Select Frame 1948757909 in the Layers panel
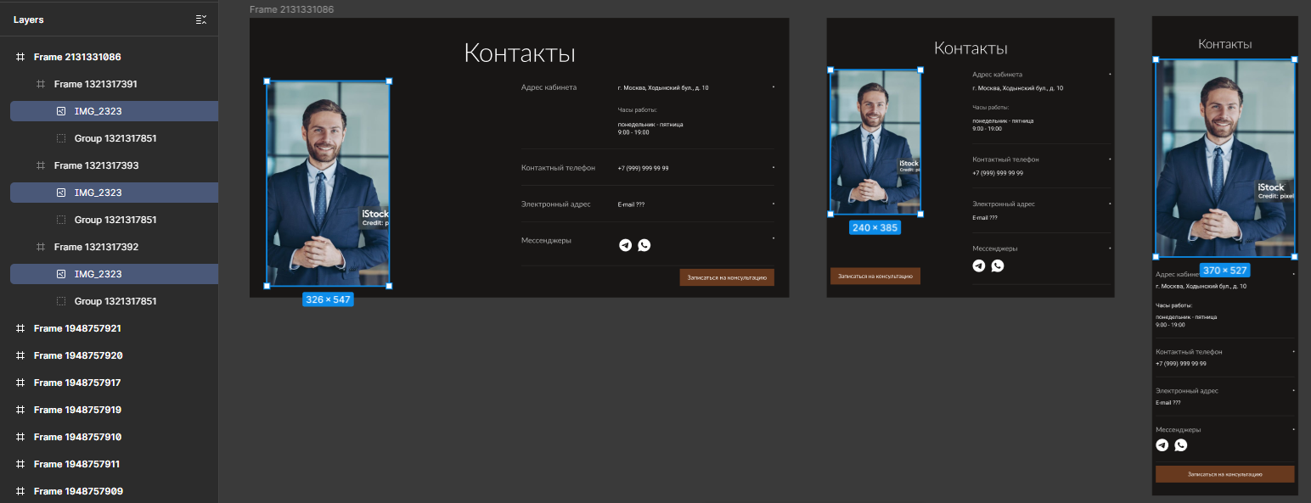The height and width of the screenshot is (503, 1311). tap(78, 491)
